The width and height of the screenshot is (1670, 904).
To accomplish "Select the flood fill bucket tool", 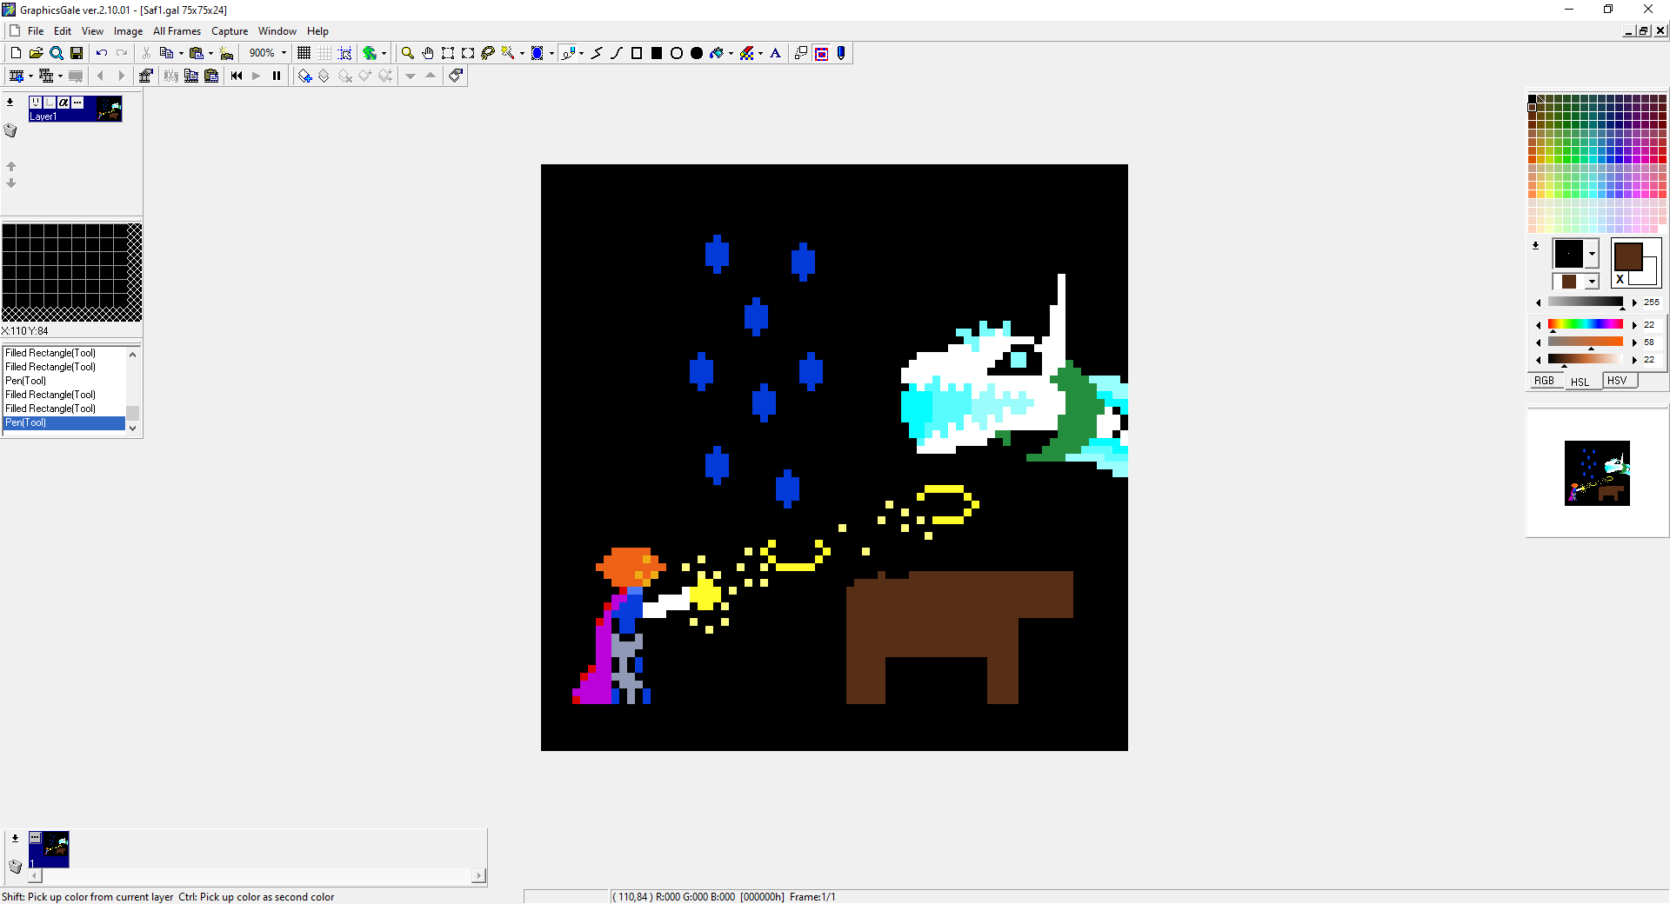I will (717, 53).
